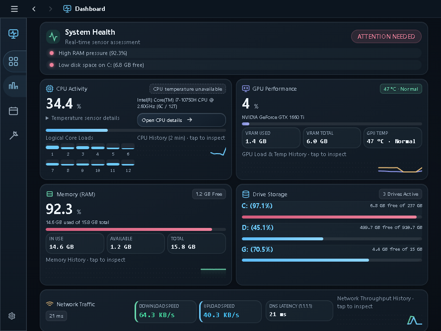Click the VRAM USED 1.4 GB tile
The width and height of the screenshot is (441, 331).
click(271, 138)
